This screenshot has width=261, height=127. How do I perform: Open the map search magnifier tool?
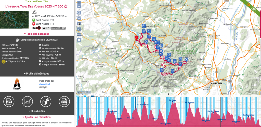tap(79, 13)
